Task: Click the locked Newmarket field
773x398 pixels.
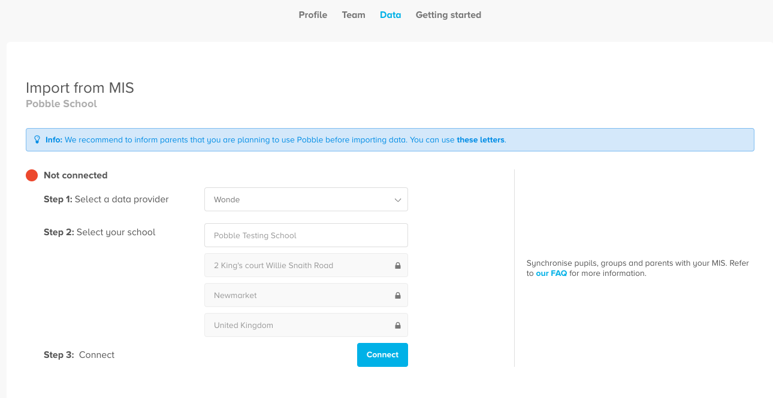Action: 306,295
